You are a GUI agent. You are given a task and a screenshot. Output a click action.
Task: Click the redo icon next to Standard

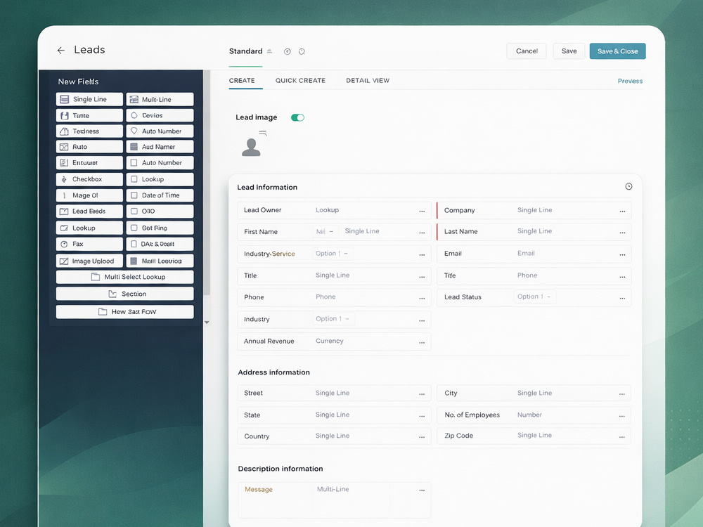tap(302, 51)
